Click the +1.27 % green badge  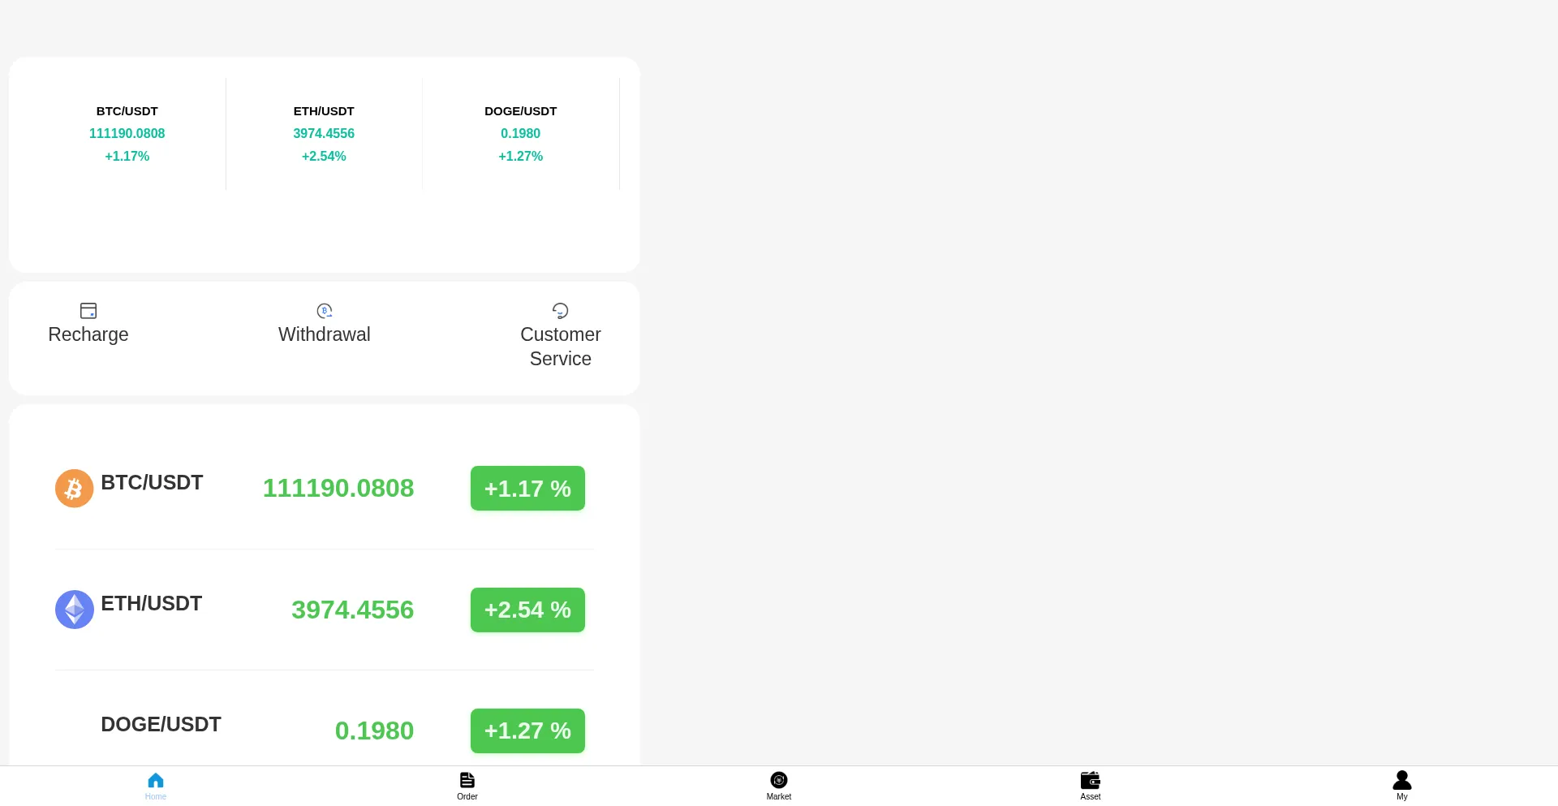tap(527, 731)
